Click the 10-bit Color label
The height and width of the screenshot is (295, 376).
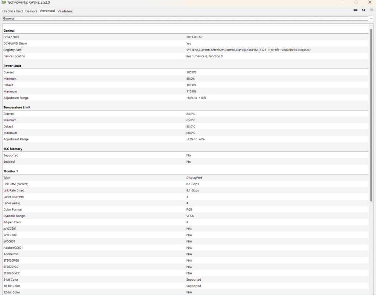tap(12, 286)
